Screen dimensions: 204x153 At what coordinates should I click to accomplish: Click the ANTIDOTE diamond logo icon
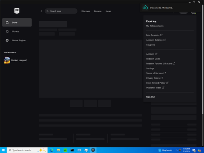(x=145, y=7)
